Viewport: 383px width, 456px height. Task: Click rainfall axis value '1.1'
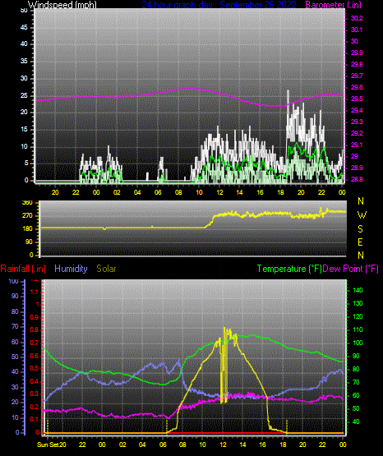click(35, 292)
